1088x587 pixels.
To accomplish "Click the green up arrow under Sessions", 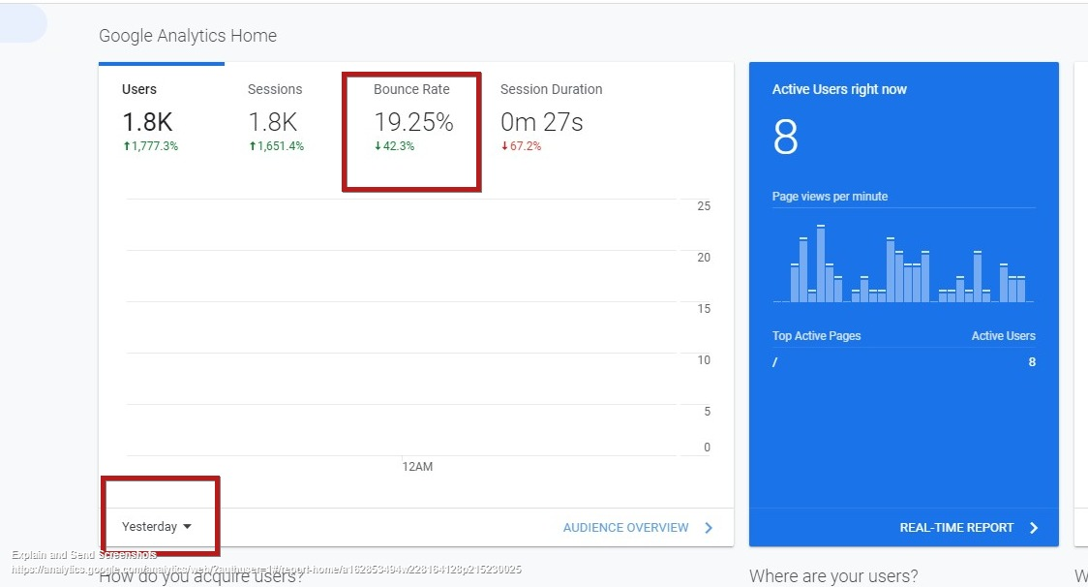I will tap(252, 146).
